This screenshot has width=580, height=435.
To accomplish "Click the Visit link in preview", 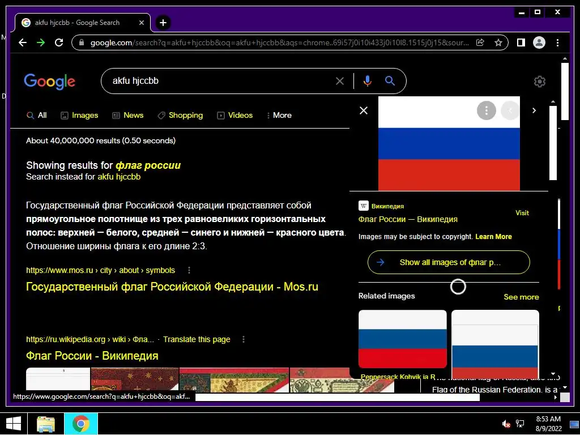I will click(x=522, y=213).
